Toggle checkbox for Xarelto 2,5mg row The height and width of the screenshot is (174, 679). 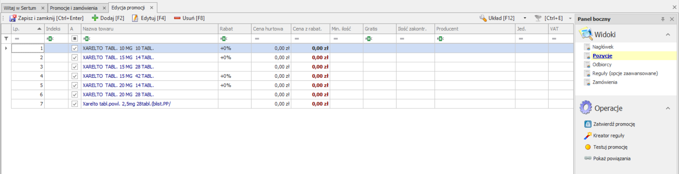75,104
